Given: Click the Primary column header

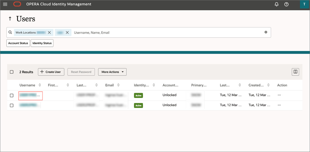Looking at the screenshot, I should click(199, 85).
